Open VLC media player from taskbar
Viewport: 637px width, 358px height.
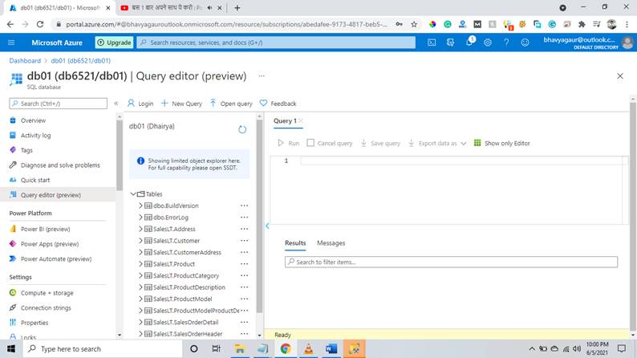(309, 348)
